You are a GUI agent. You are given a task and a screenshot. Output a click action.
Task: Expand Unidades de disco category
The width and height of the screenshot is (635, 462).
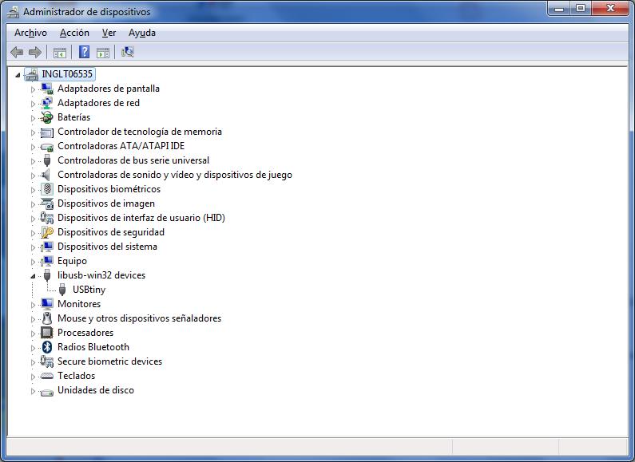click(x=34, y=391)
